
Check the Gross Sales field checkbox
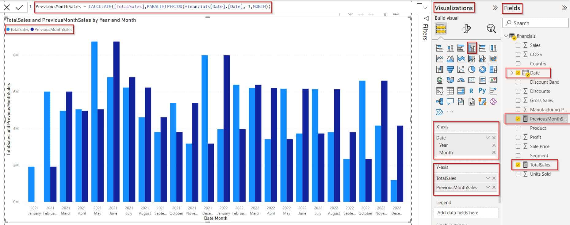[x=518, y=100]
